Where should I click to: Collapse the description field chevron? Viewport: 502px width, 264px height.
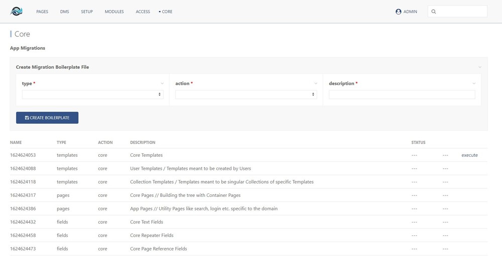pyautogui.click(x=474, y=84)
